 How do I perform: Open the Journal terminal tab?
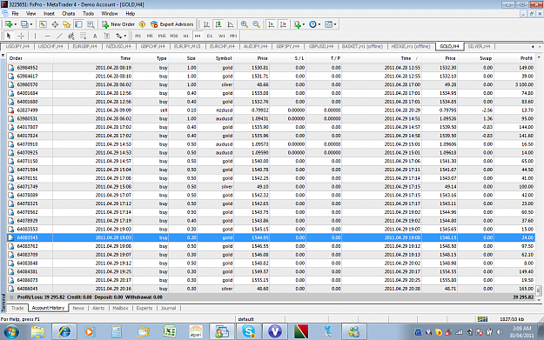click(168, 308)
